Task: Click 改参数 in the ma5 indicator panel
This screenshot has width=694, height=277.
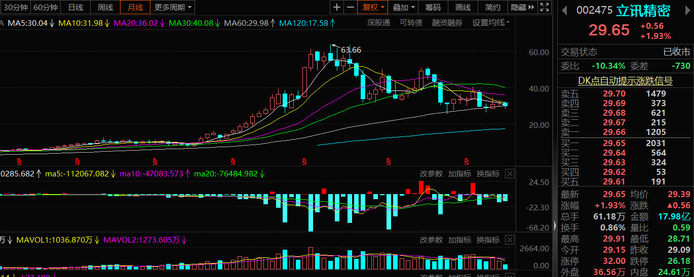Action: 431,174
